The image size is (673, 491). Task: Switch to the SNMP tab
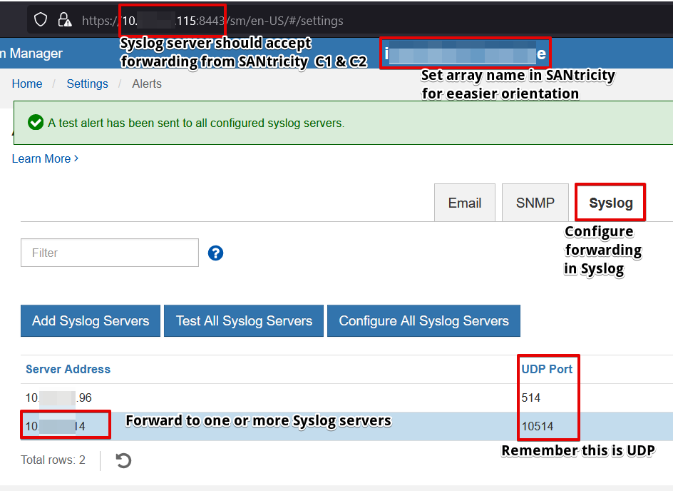point(535,203)
